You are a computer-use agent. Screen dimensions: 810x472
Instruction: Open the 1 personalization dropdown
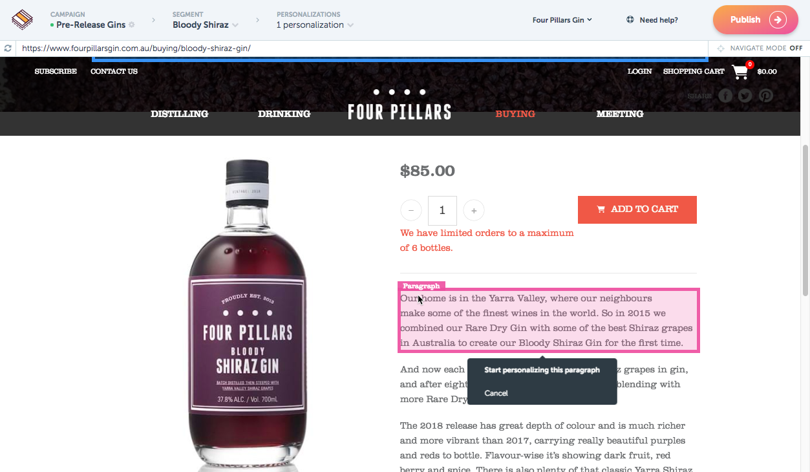315,25
